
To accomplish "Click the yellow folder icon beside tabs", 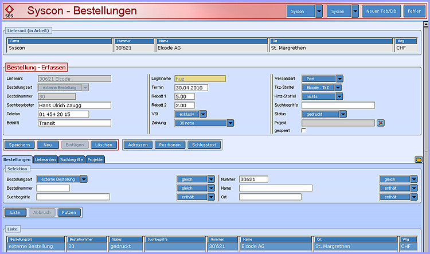I will (419, 159).
